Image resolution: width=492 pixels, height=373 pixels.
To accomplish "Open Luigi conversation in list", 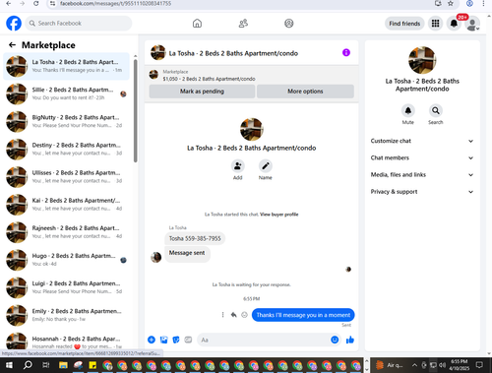I will pyautogui.click(x=66, y=287).
